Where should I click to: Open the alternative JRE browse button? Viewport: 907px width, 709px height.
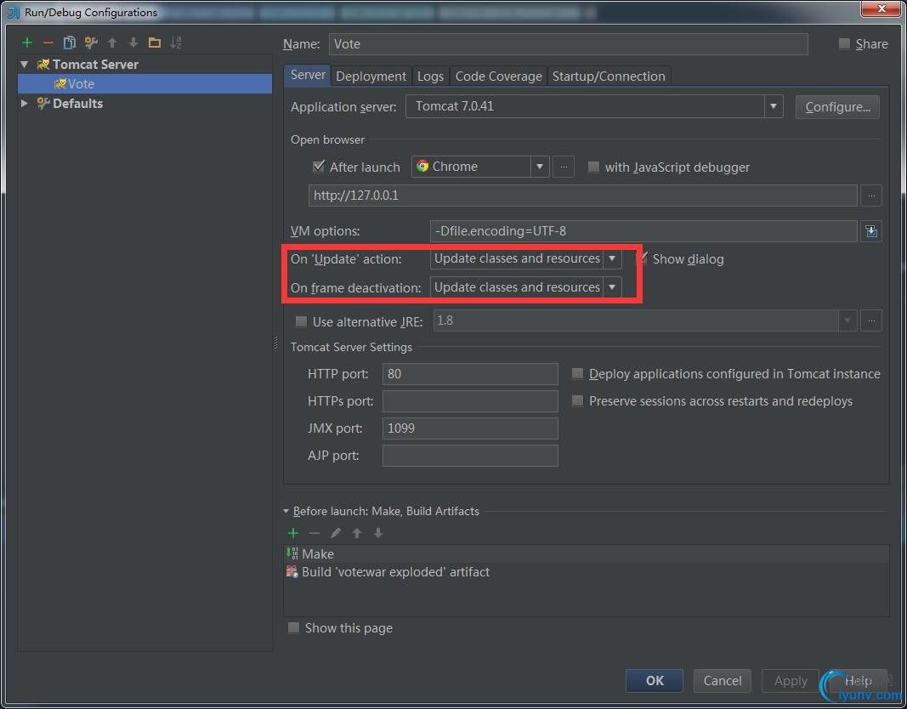(871, 320)
